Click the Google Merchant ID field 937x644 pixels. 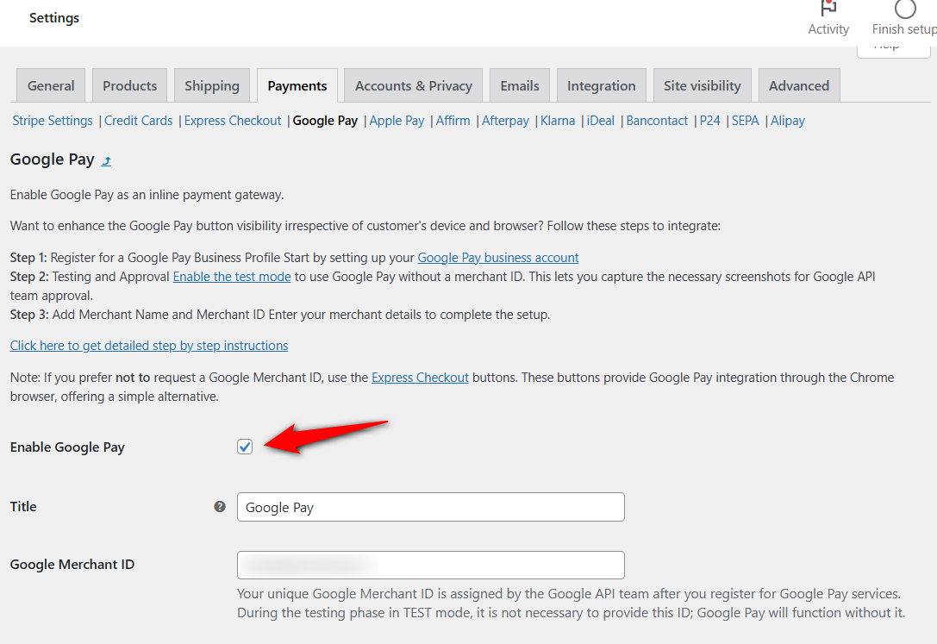coord(430,565)
